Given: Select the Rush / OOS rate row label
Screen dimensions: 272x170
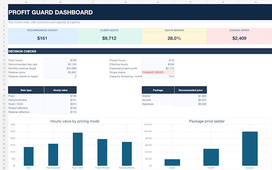Looking at the screenshot, I should pyautogui.click(x=16, y=104).
